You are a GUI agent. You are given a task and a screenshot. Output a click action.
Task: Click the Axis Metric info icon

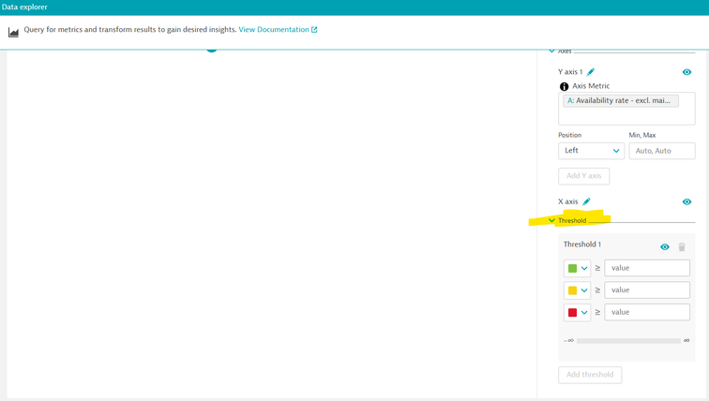[565, 86]
